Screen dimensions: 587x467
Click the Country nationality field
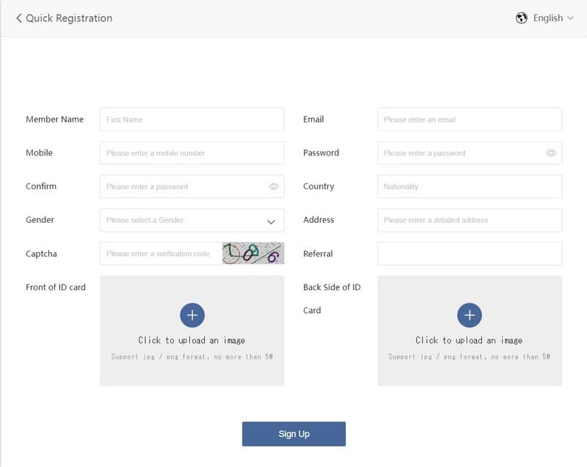click(470, 187)
